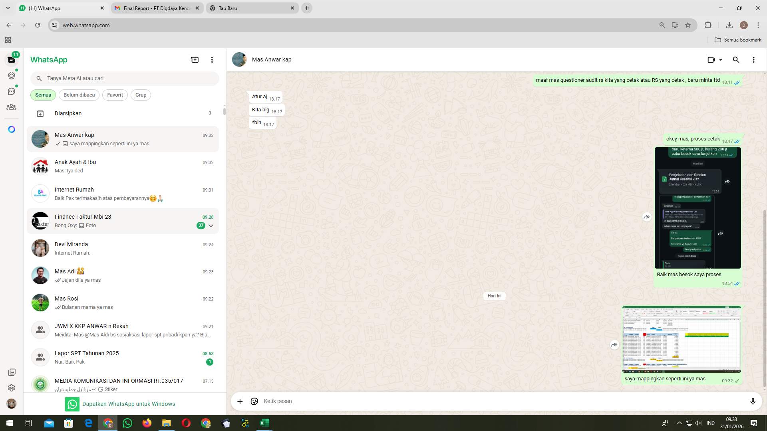Attach a file with the plus icon
Viewport: 767px width, 431px height.
click(240, 401)
